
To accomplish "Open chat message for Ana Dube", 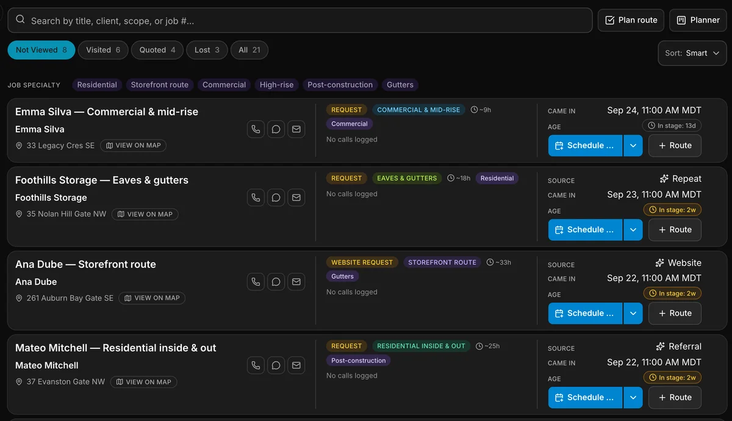I will click(x=276, y=282).
